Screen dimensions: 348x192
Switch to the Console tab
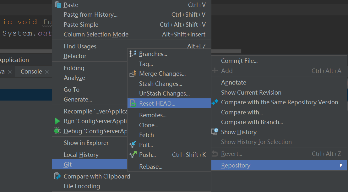pos(31,72)
